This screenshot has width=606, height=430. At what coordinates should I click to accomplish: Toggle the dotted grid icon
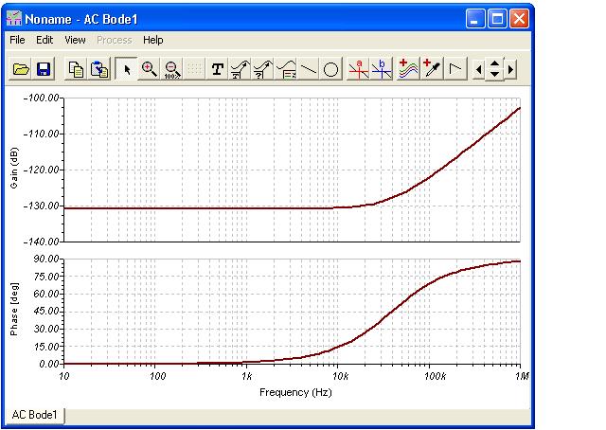(x=194, y=69)
